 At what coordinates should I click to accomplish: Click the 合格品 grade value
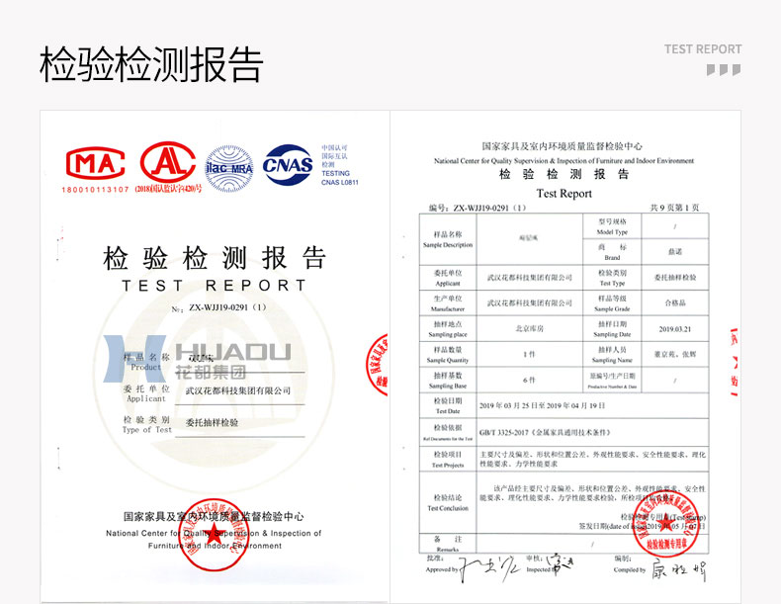tap(675, 302)
